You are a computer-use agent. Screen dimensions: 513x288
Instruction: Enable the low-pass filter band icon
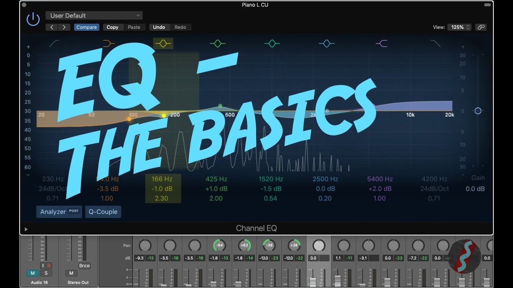(x=436, y=44)
